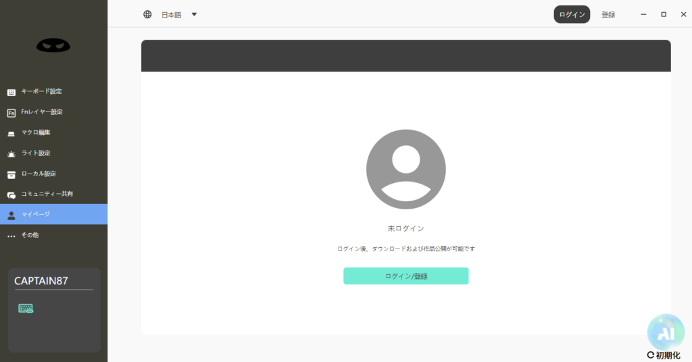Click the macro edit icon in sidebar
This screenshot has width=692, height=362.
pyautogui.click(x=11, y=133)
